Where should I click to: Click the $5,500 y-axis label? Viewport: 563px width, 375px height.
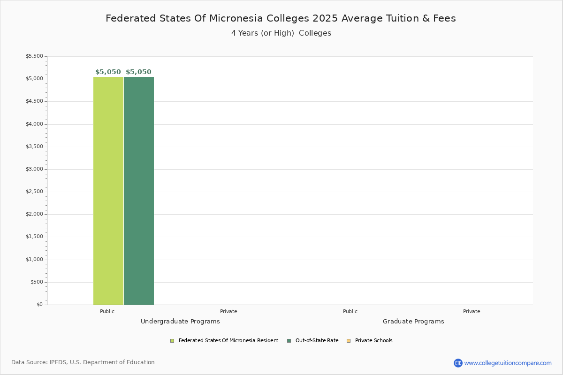coord(34,56)
